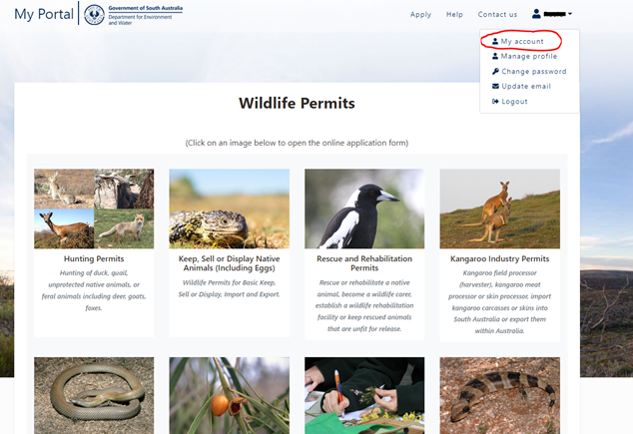Open the Apply menu item
The width and height of the screenshot is (633, 434).
[420, 15]
